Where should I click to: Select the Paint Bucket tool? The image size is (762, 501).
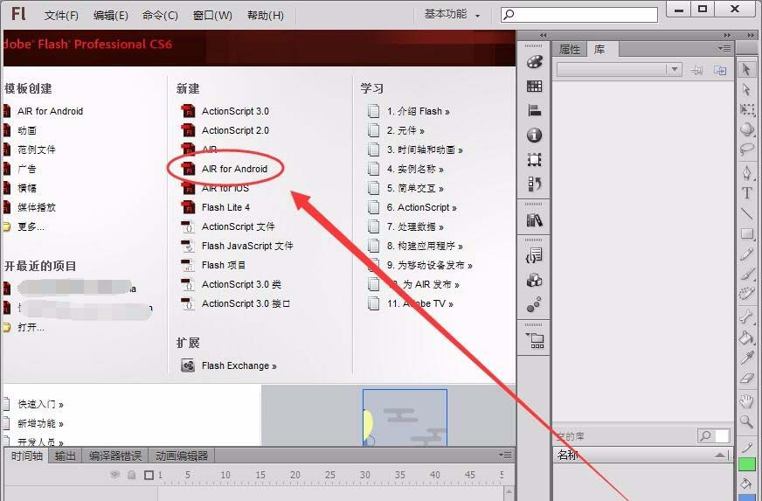pyautogui.click(x=747, y=337)
